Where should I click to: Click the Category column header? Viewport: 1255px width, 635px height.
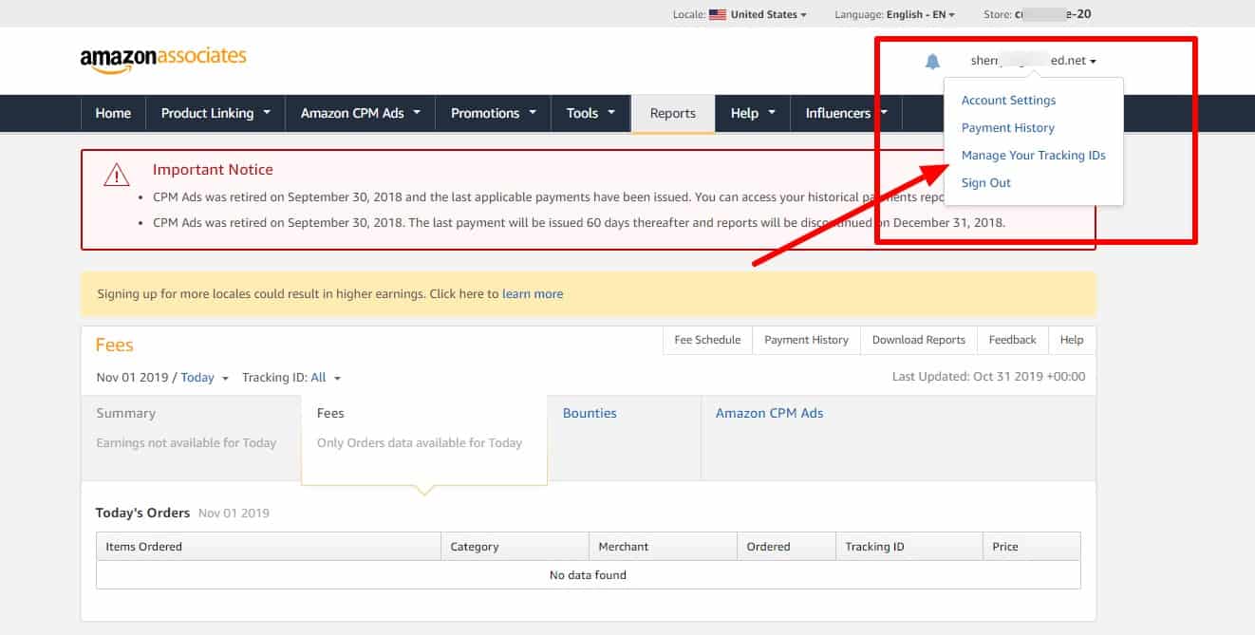[515, 547]
